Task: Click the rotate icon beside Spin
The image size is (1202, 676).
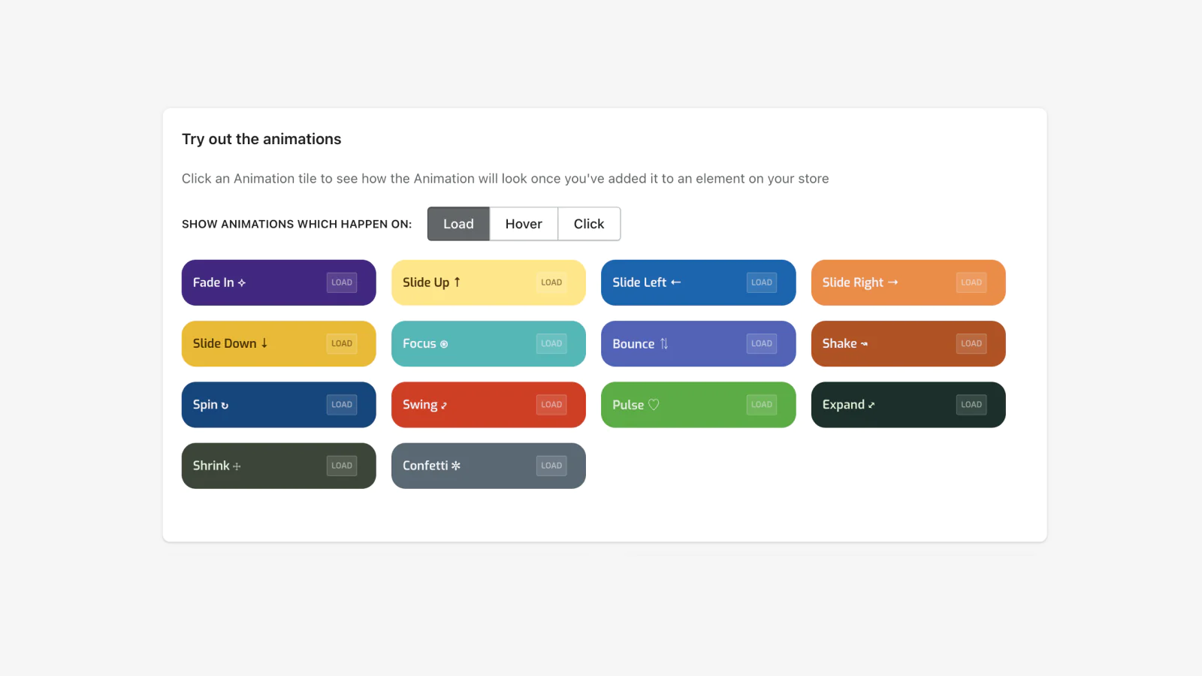Action: (x=225, y=406)
